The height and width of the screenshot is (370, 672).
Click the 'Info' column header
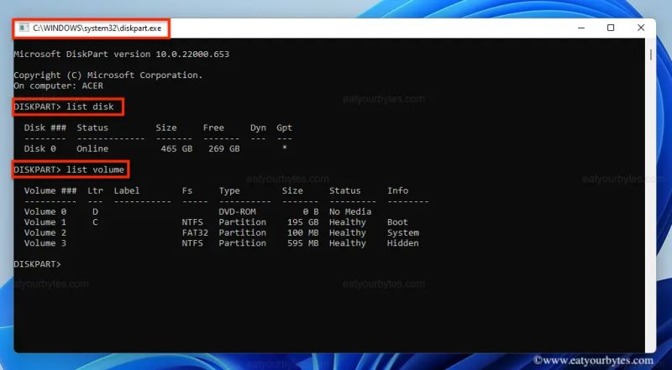pyautogui.click(x=397, y=190)
